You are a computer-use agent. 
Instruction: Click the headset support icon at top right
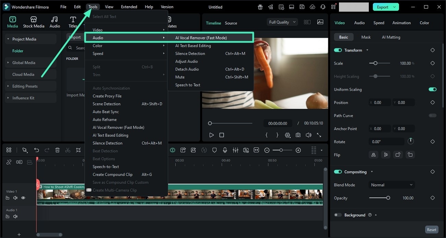[x=322, y=7]
